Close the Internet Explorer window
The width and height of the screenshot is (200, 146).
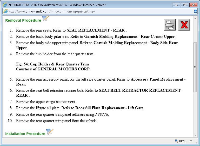click(x=193, y=5)
